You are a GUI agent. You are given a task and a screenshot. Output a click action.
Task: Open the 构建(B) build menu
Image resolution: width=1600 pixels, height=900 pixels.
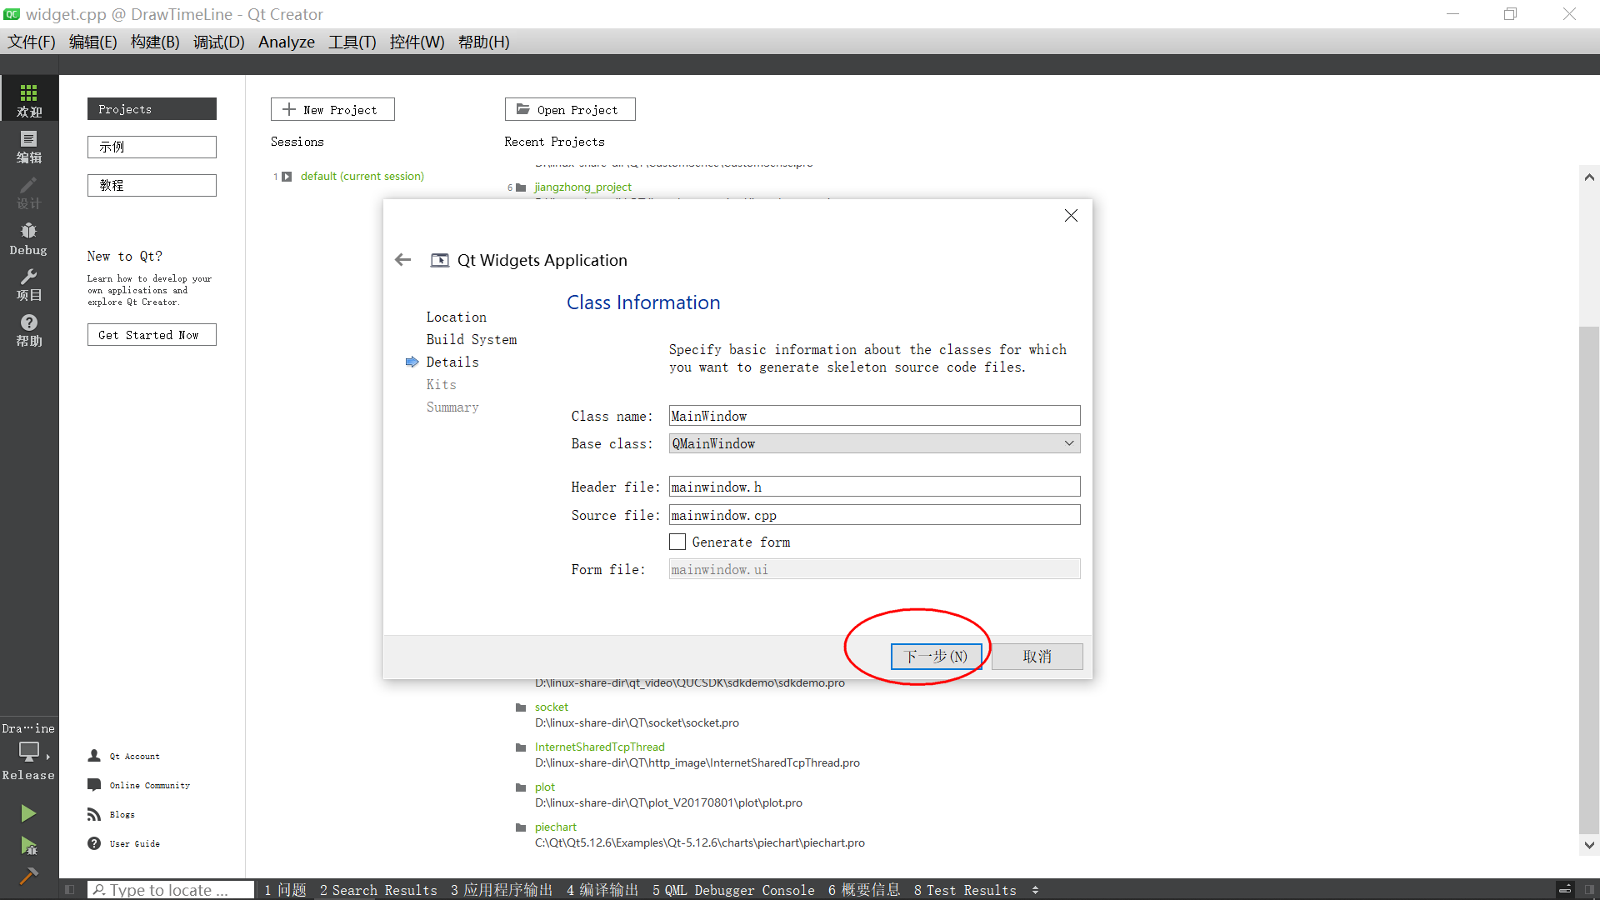tap(155, 42)
